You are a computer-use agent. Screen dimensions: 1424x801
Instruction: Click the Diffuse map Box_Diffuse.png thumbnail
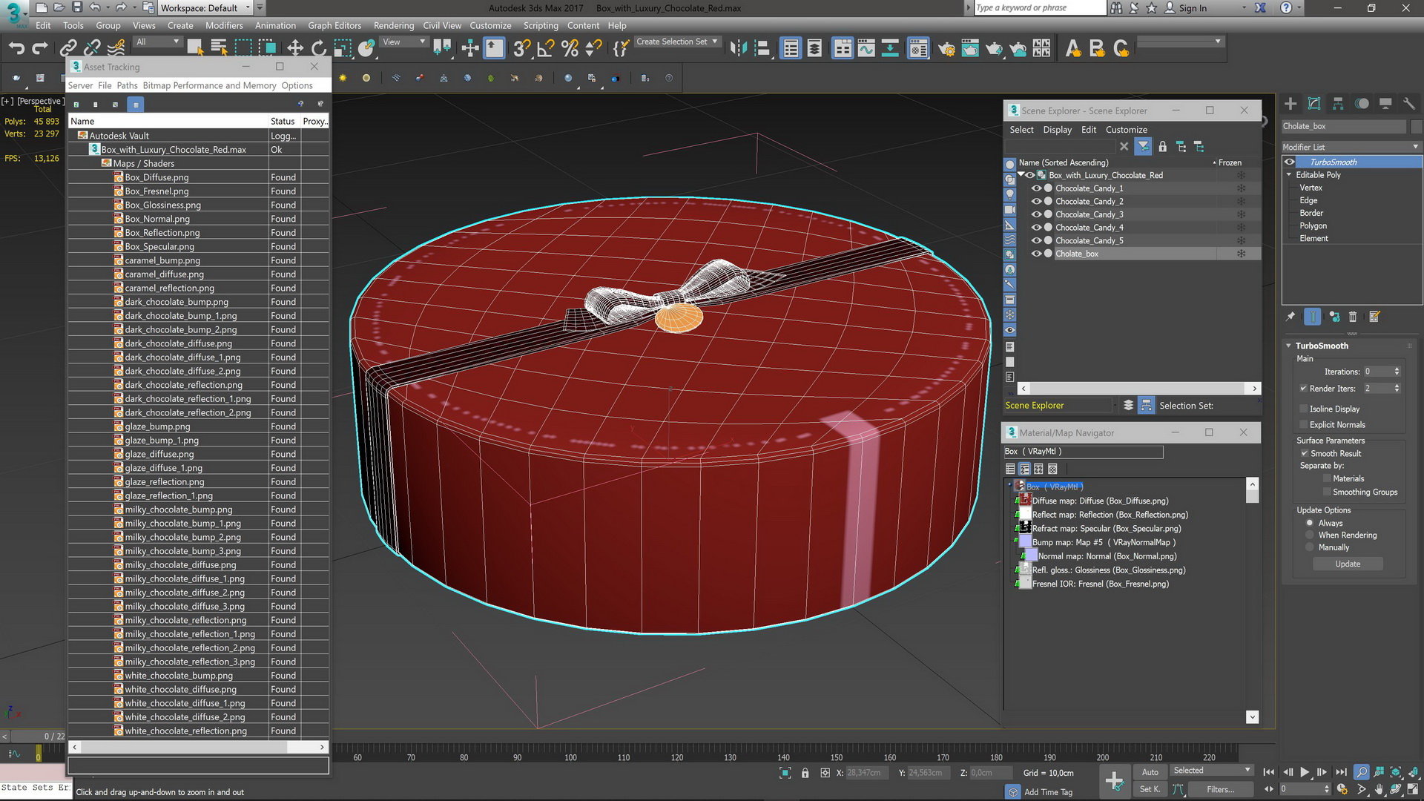coord(1026,499)
